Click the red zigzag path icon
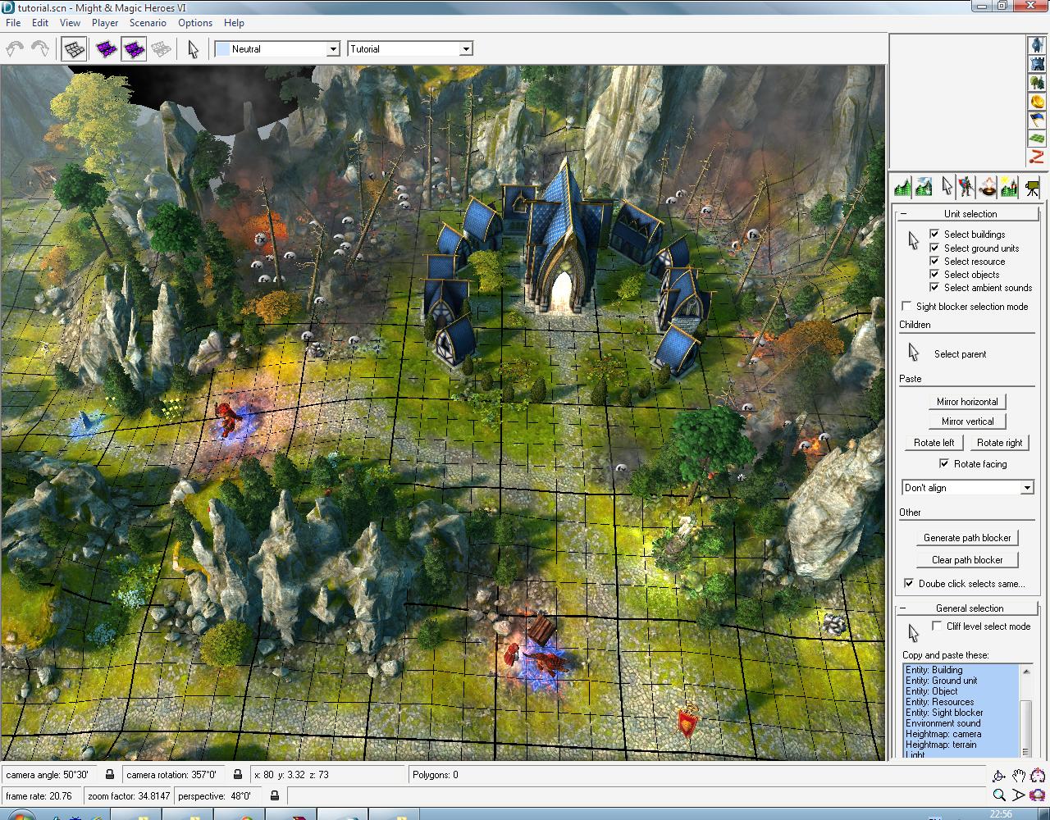 [1037, 157]
